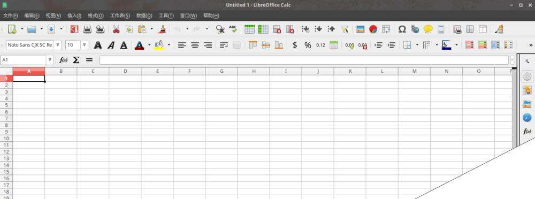
Task: Insert a special character with the Omega icon
Action: click(402, 29)
